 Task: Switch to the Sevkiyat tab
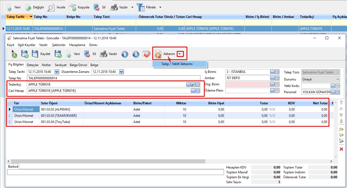coord(61,65)
